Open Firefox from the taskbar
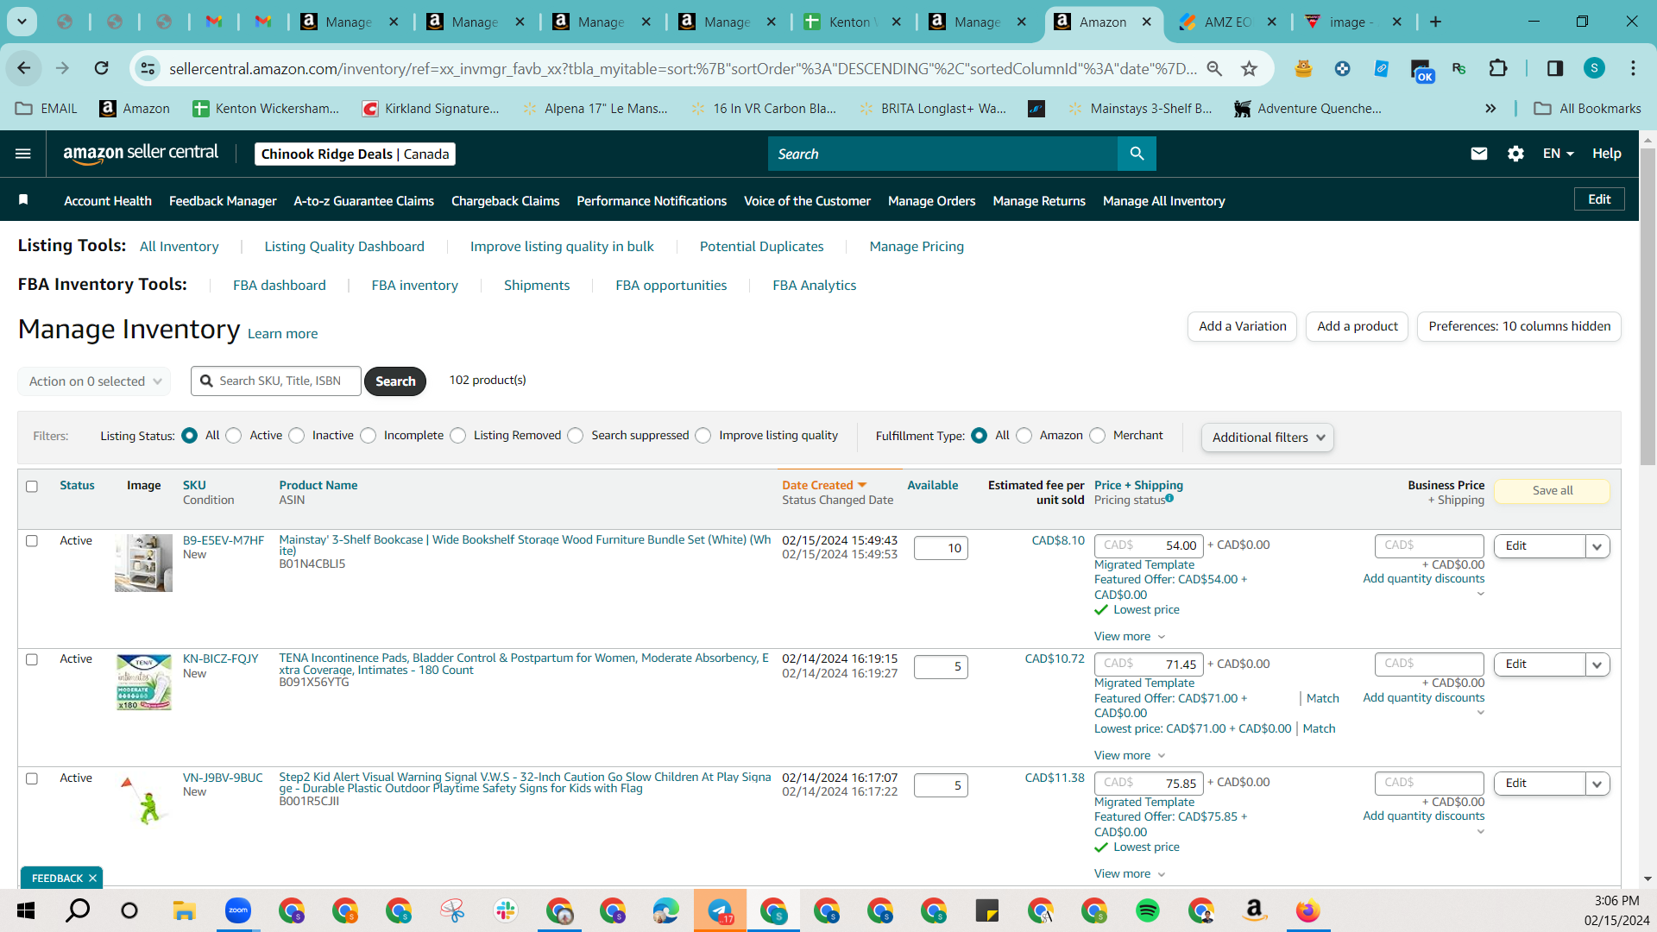The width and height of the screenshot is (1657, 932). click(1307, 910)
